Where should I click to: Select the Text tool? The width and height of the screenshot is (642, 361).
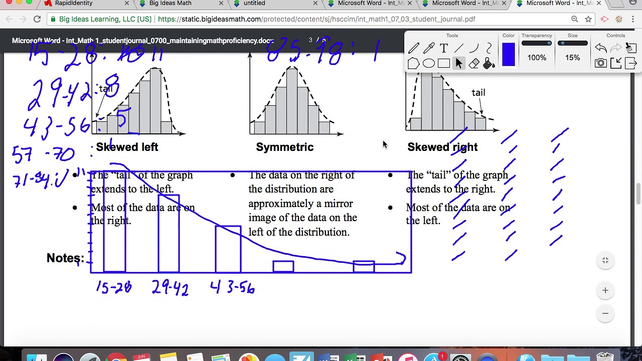point(444,49)
